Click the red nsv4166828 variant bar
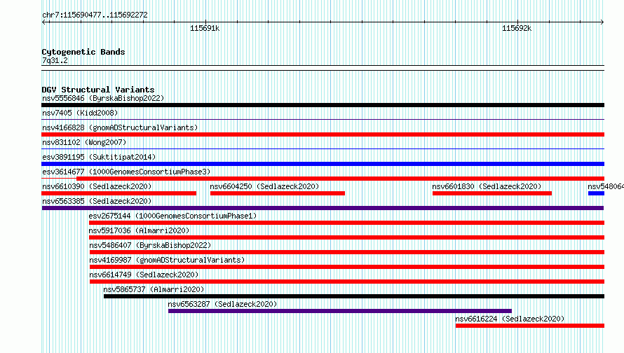 [323, 134]
